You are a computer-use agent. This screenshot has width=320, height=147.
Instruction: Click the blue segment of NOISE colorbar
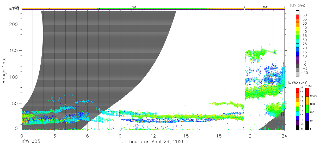coord(307,117)
